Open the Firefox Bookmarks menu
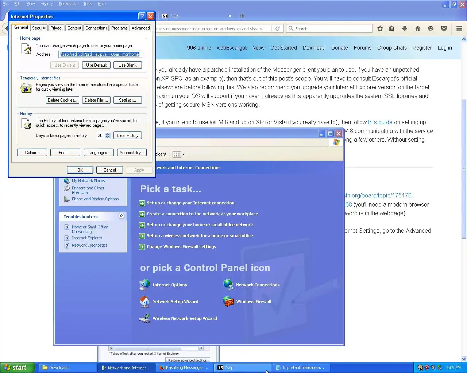The image size is (467, 373). [x=68, y=4]
